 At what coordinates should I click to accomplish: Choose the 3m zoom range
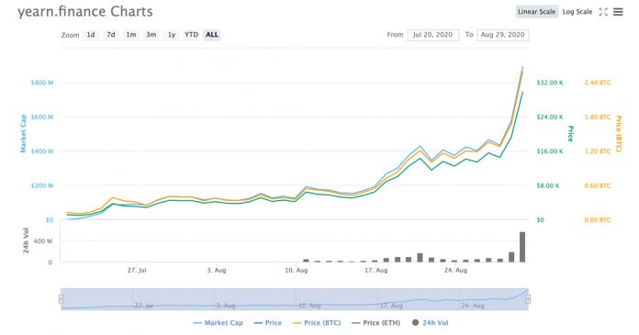151,35
